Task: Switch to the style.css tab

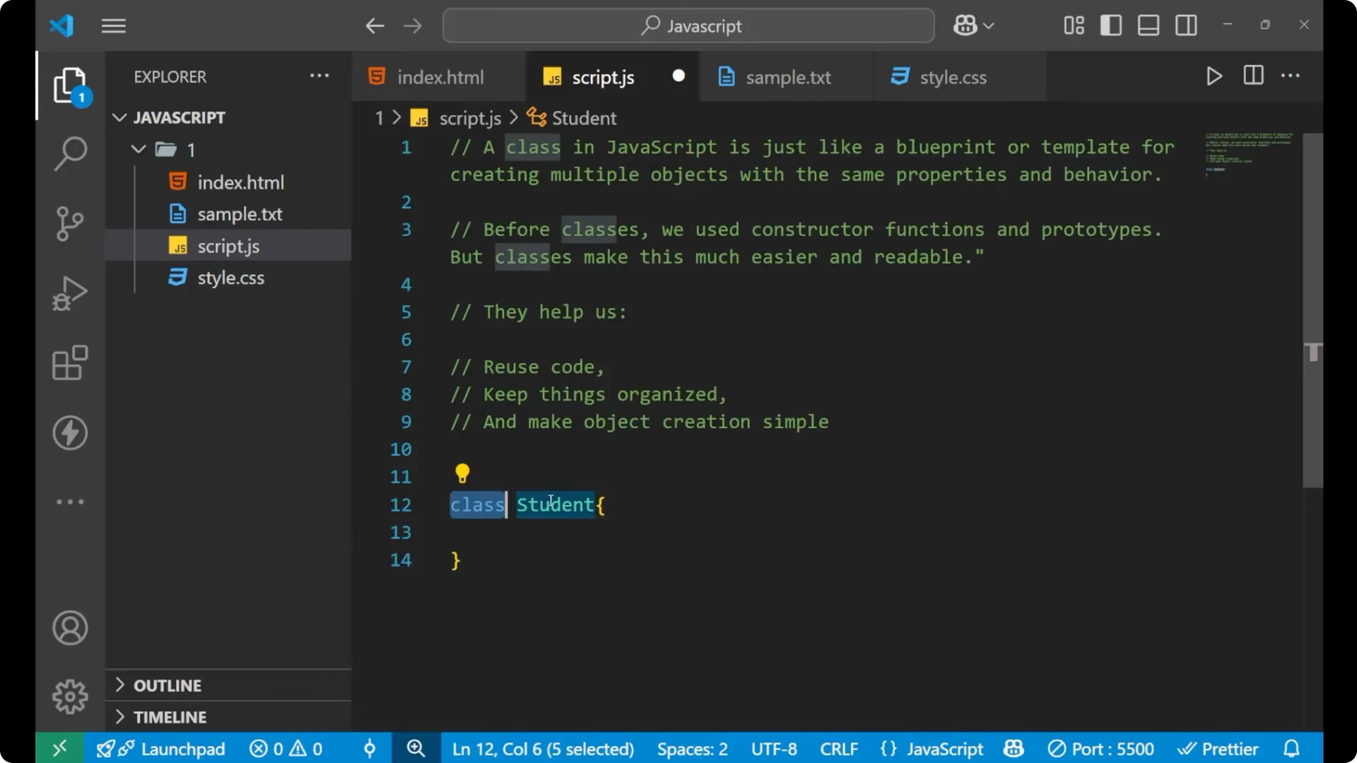Action: [x=954, y=77]
